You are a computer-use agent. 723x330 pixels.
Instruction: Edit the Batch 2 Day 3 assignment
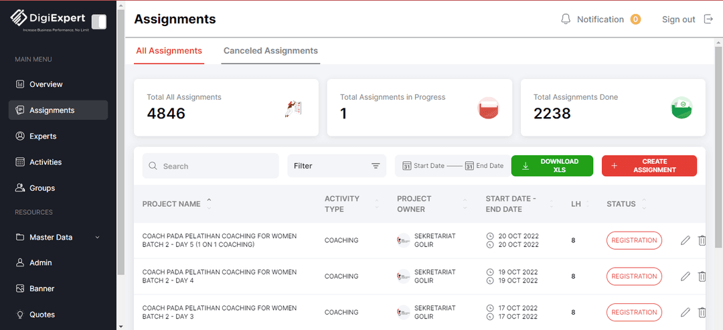pyautogui.click(x=686, y=312)
